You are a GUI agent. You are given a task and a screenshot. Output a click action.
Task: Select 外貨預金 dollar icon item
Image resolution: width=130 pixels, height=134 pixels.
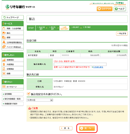pos(13,64)
